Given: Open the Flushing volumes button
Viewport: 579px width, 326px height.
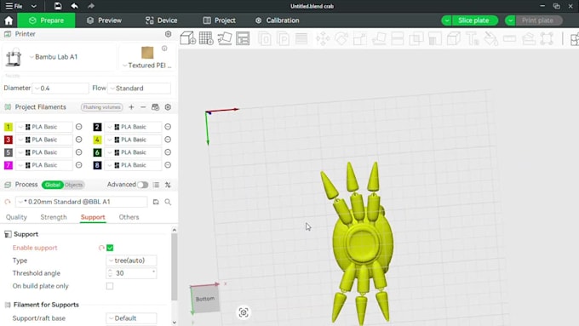Looking at the screenshot, I should [x=101, y=107].
